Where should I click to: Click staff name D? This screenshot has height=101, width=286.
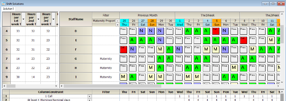coord(76,31)
